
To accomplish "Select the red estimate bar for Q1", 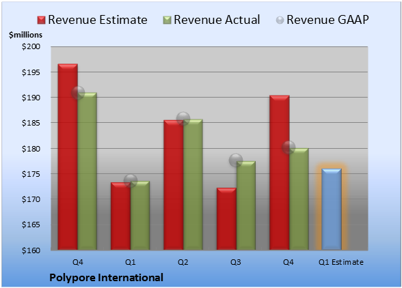I will 120,216.
